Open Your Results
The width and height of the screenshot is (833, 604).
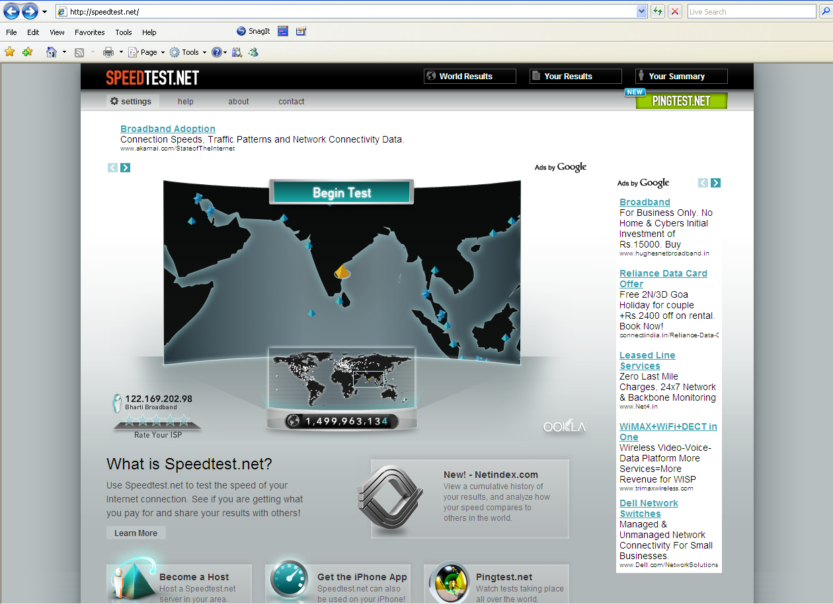pos(575,77)
